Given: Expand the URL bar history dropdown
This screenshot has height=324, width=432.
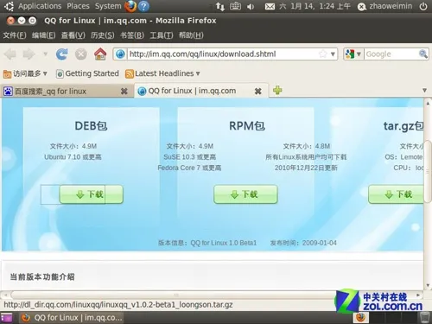Looking at the screenshot, I should pyautogui.click(x=333, y=54).
